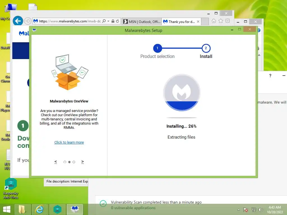Click the Extracting files status text
The height and width of the screenshot is (215, 287).
click(181, 137)
